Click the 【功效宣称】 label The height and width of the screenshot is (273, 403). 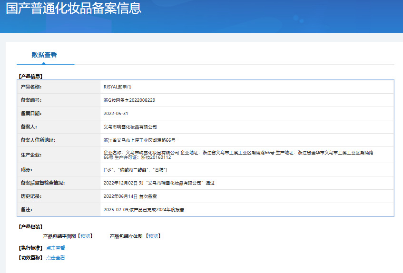tap(30, 258)
